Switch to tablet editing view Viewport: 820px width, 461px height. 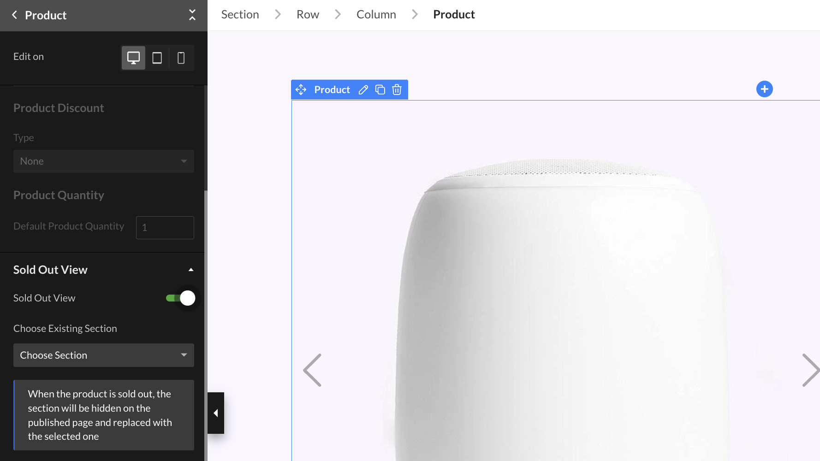click(x=157, y=58)
